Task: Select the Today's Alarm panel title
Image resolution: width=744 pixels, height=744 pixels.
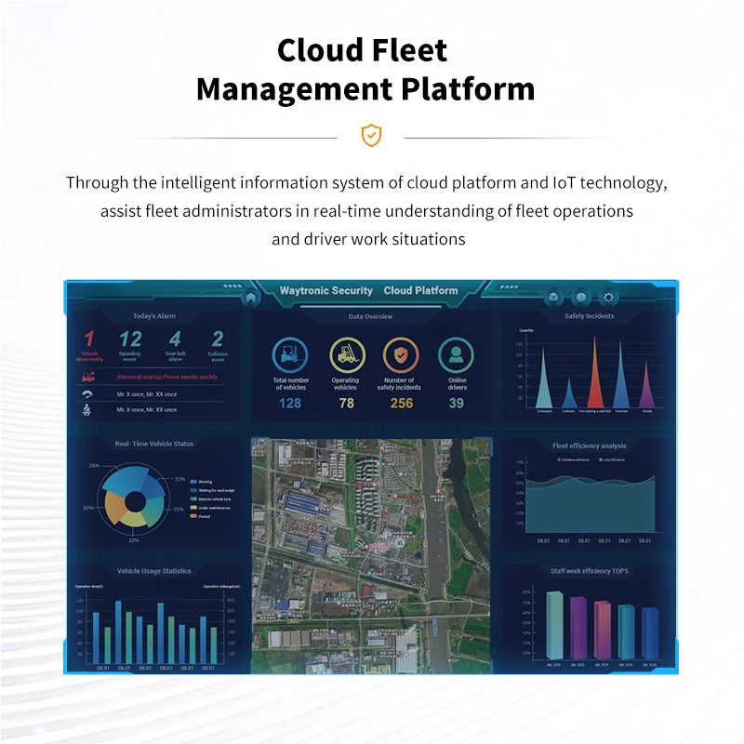Action: click(x=154, y=316)
